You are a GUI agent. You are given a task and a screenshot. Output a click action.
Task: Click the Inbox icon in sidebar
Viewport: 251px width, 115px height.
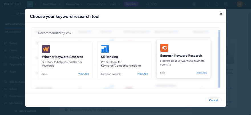coord(5,89)
